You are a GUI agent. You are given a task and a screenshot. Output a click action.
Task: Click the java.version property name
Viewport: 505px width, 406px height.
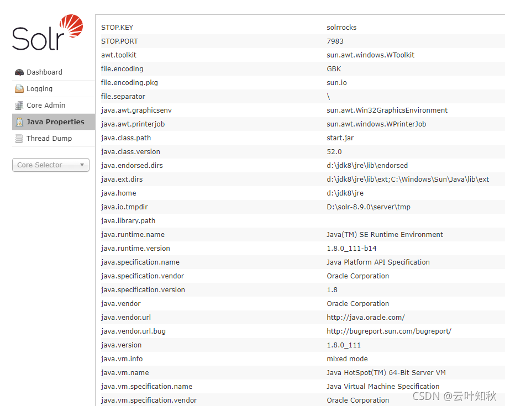(121, 345)
